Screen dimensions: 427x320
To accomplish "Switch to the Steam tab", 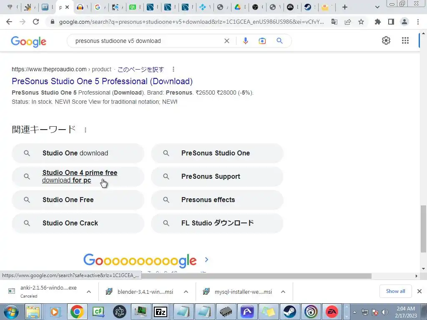I will (x=308, y=7).
